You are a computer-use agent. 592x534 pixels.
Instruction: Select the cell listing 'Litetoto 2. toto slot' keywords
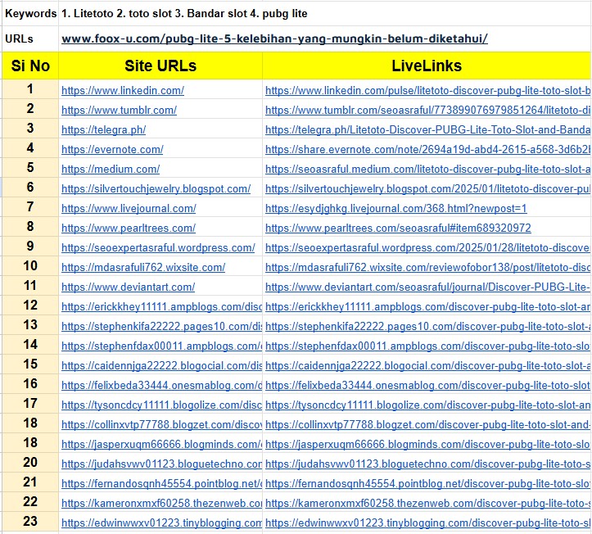[325, 13]
